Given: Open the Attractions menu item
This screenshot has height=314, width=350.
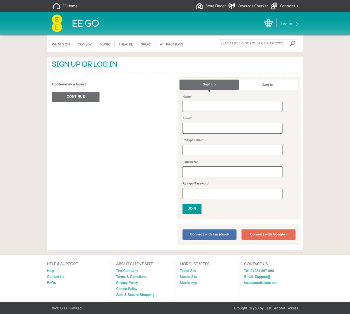Looking at the screenshot, I should tap(171, 44).
